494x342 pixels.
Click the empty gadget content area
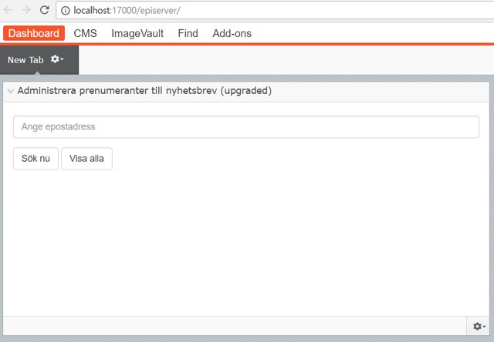[246, 239]
